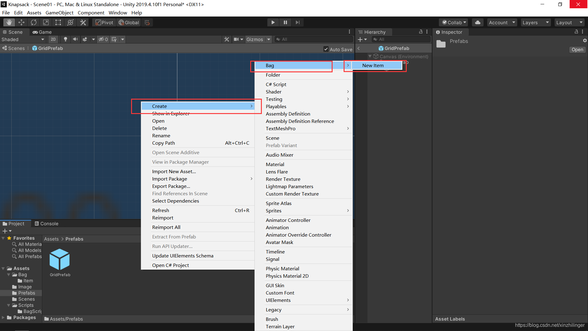Click the Layout dropdown in top bar
Image resolution: width=588 pixels, height=331 pixels.
pyautogui.click(x=568, y=22)
